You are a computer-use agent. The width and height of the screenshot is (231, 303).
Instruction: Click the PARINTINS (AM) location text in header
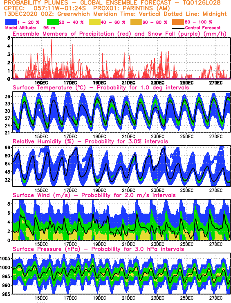(146, 8)
